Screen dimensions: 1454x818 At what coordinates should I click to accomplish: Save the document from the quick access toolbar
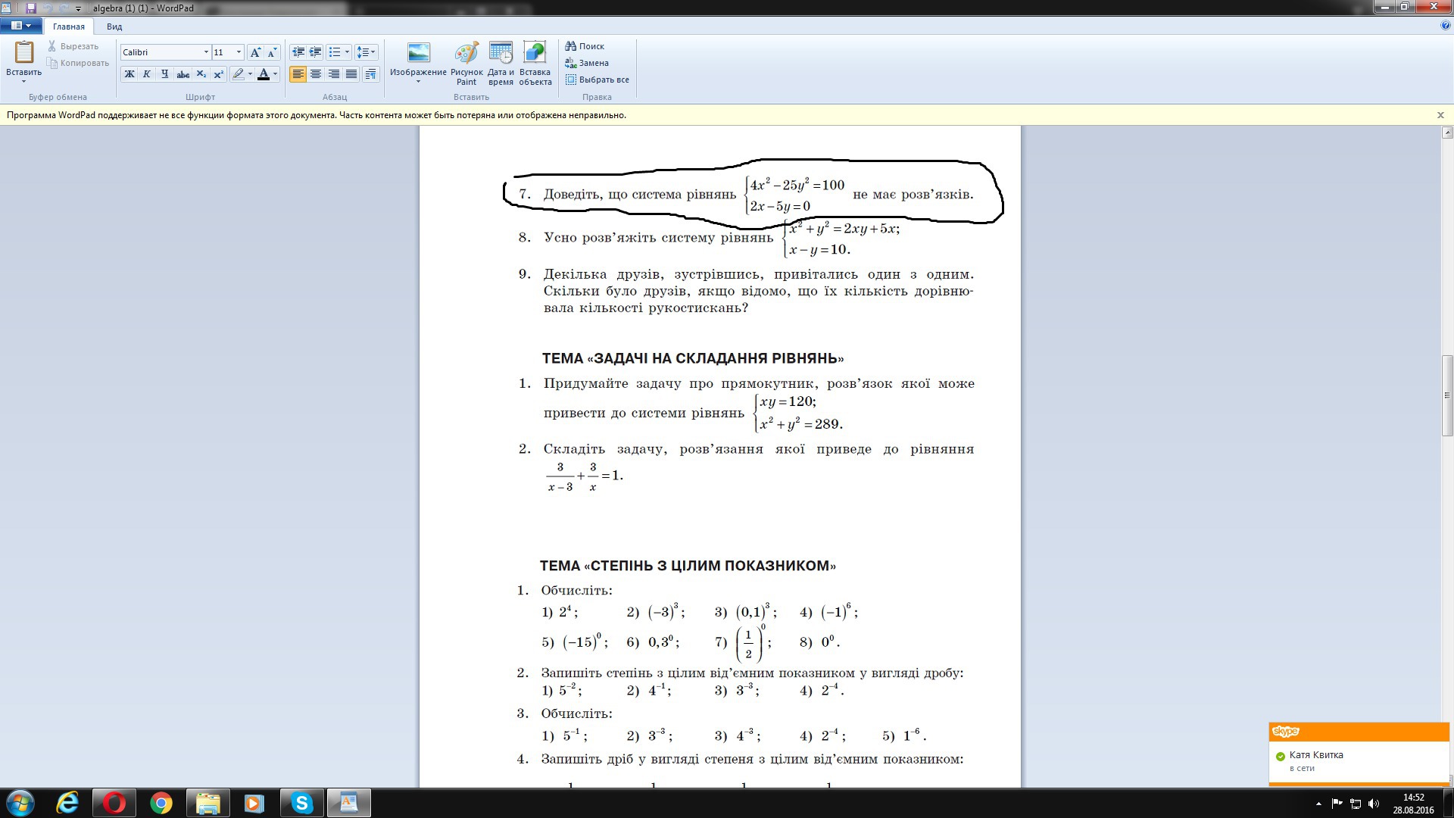(x=31, y=8)
